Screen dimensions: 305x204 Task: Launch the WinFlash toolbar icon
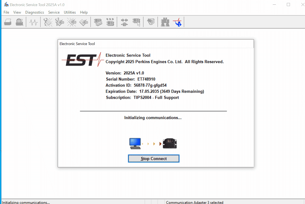[x=151, y=22]
